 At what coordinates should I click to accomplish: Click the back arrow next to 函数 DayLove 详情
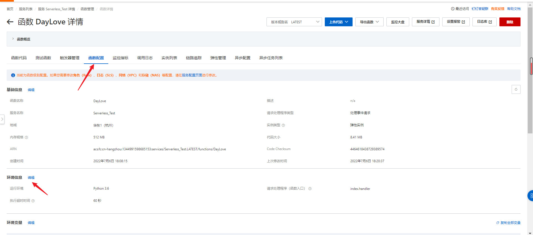[10, 22]
